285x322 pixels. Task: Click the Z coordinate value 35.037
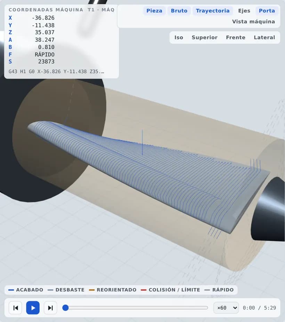pos(44,32)
